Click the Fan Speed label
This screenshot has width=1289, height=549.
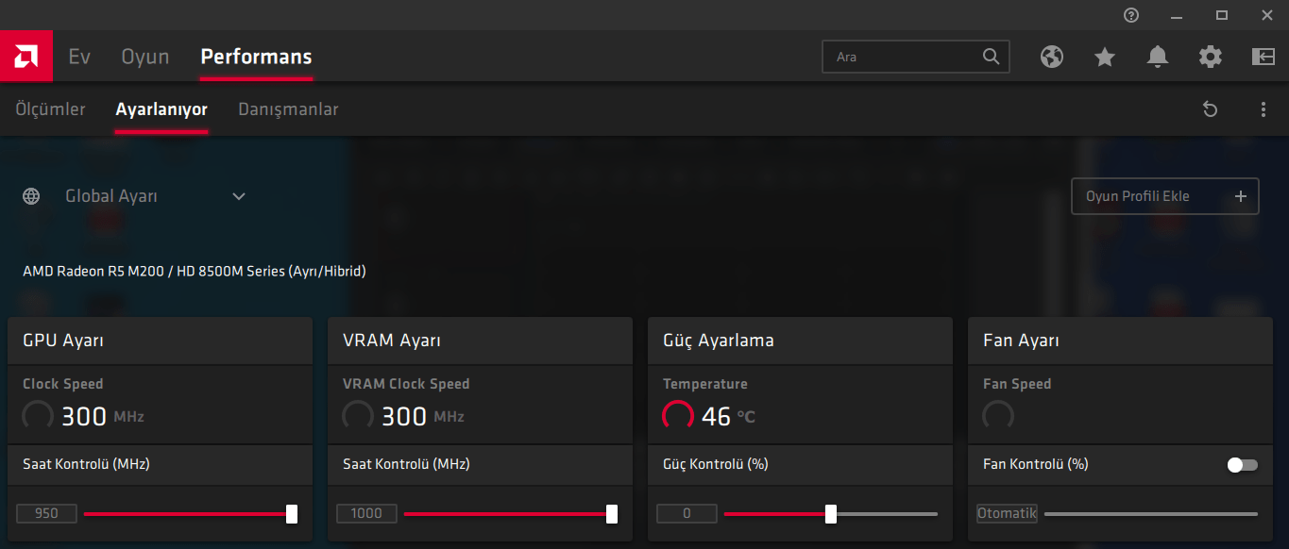point(1017,384)
